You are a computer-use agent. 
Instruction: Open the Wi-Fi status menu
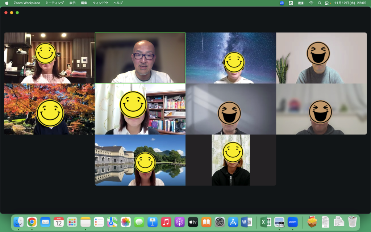311,3
